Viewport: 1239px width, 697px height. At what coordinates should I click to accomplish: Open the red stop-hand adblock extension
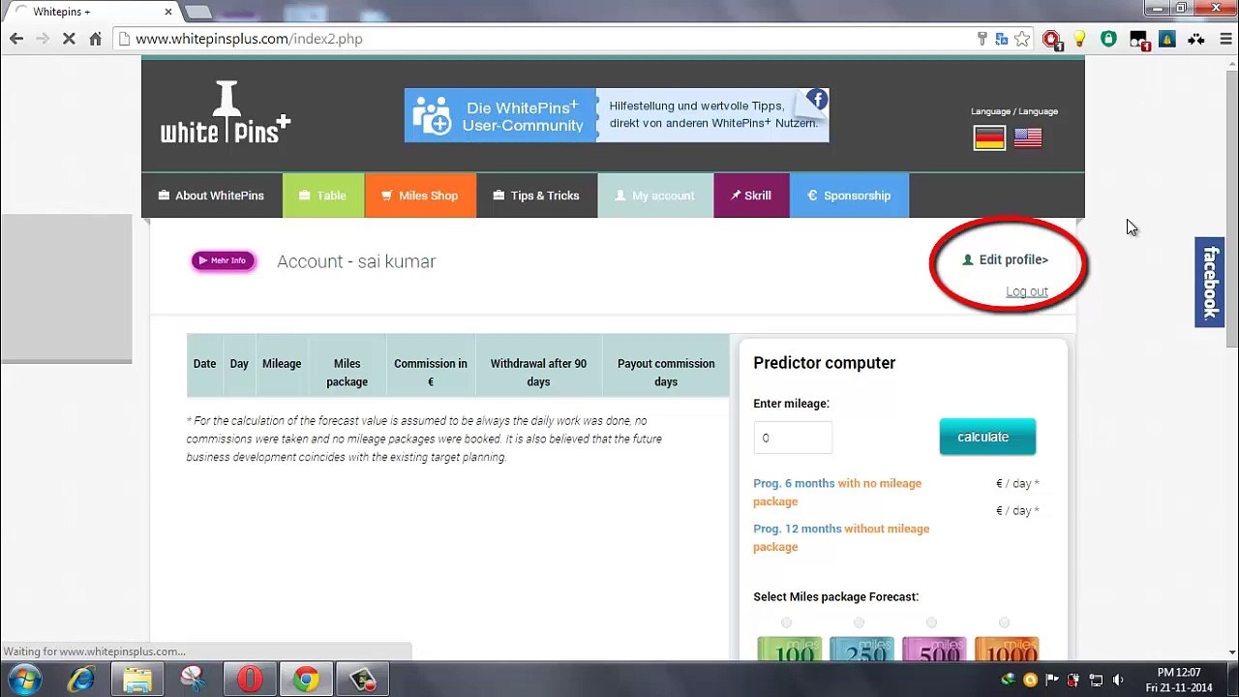click(x=1051, y=40)
